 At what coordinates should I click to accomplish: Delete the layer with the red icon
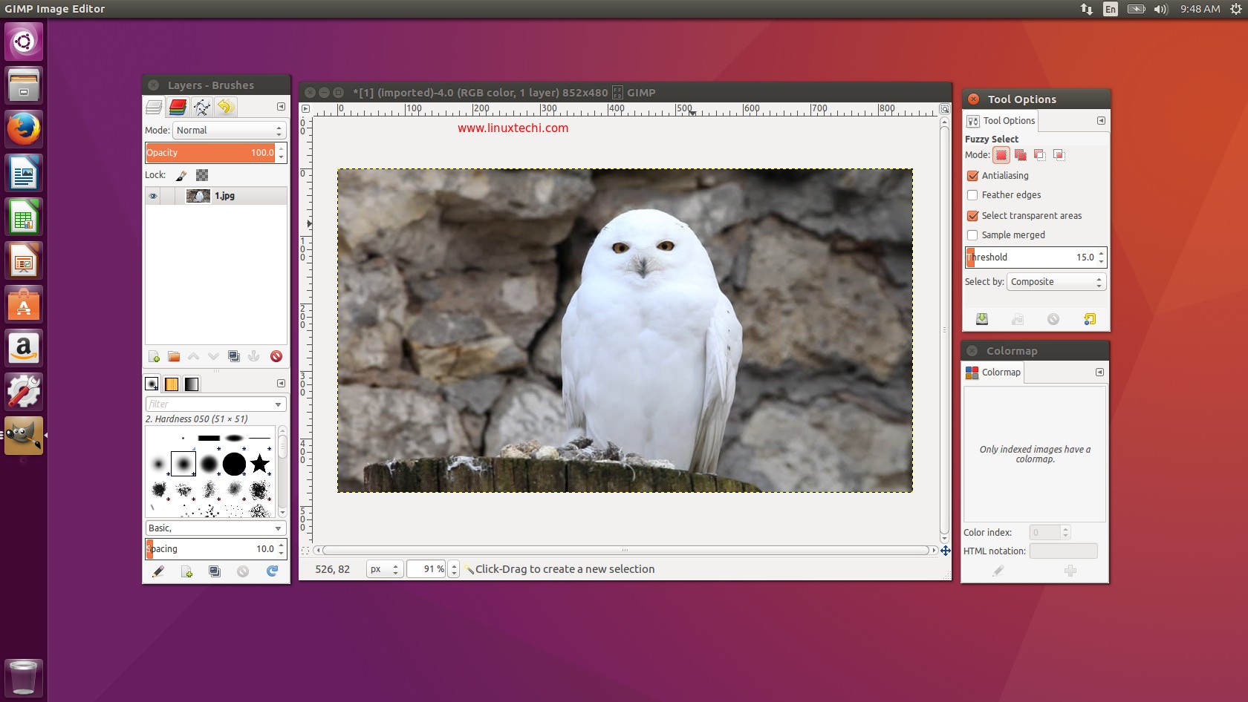276,356
